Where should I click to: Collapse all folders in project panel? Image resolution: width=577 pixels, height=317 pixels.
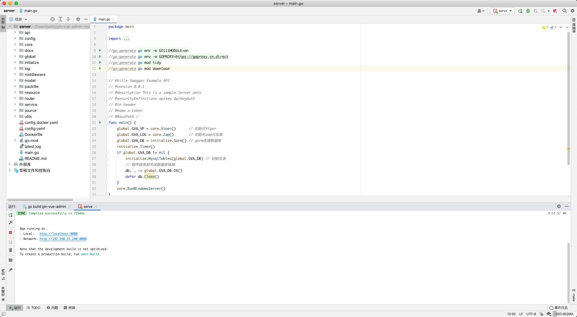tap(68, 19)
